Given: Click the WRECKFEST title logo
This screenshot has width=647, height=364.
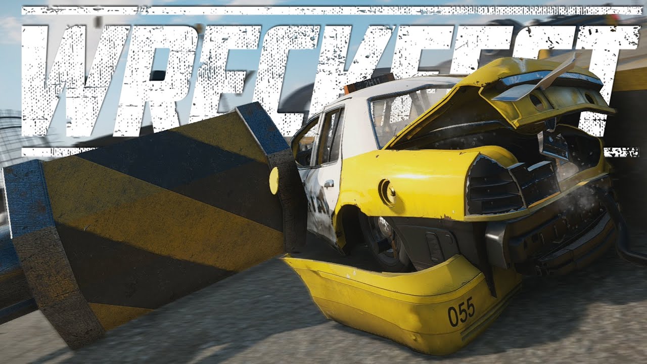Looking at the screenshot, I should tap(331, 81).
